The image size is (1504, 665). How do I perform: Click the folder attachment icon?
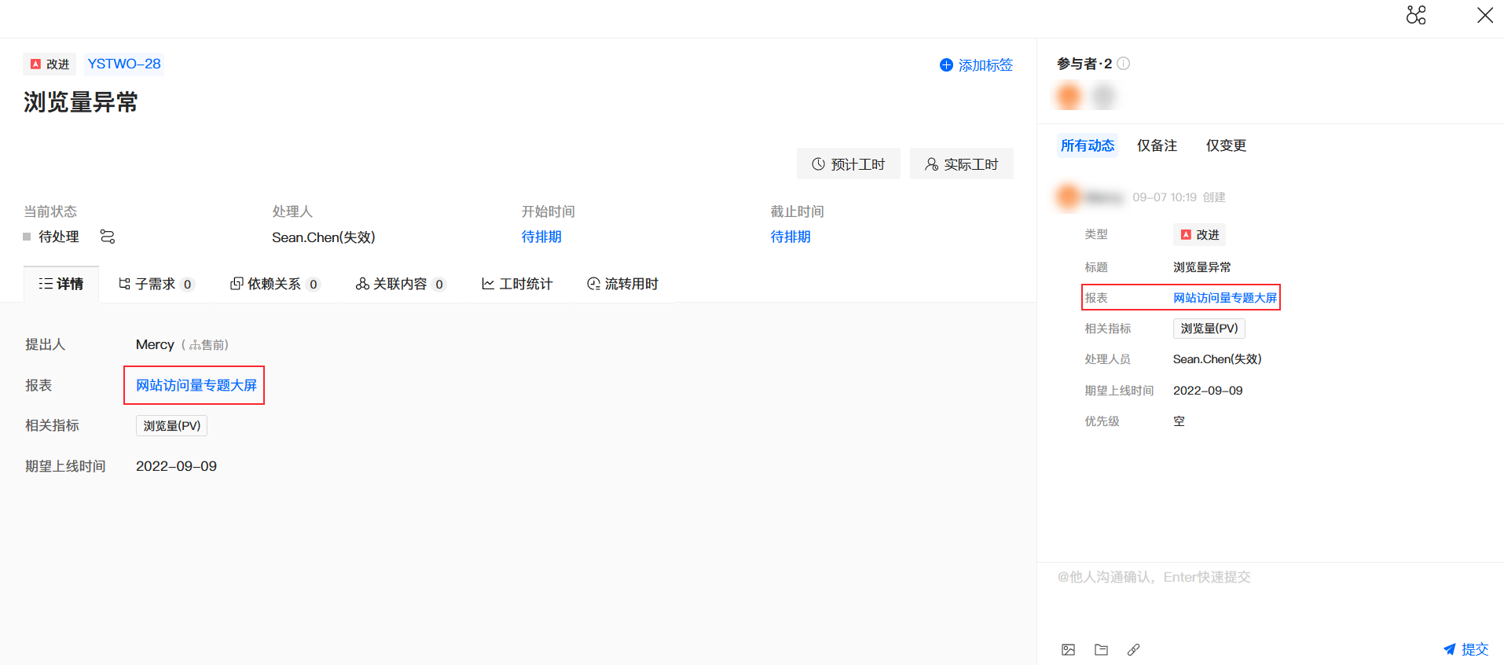(1101, 650)
